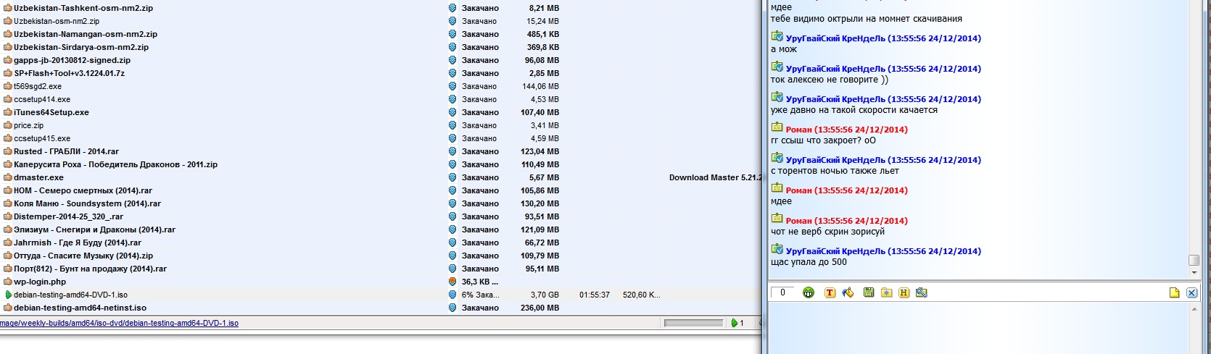Click the 144,06 MB size of t569sgd2.exe

[540, 86]
